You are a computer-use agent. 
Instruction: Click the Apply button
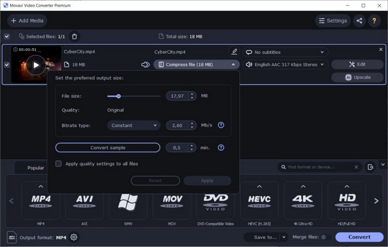207,180
